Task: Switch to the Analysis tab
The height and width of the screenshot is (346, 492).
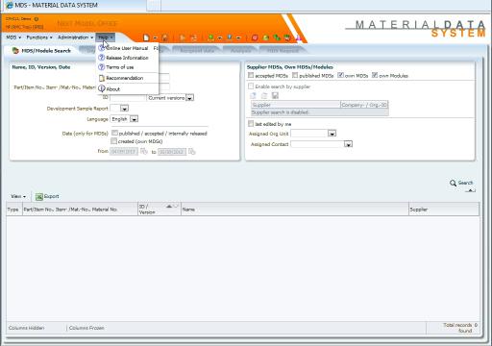Action: click(241, 51)
